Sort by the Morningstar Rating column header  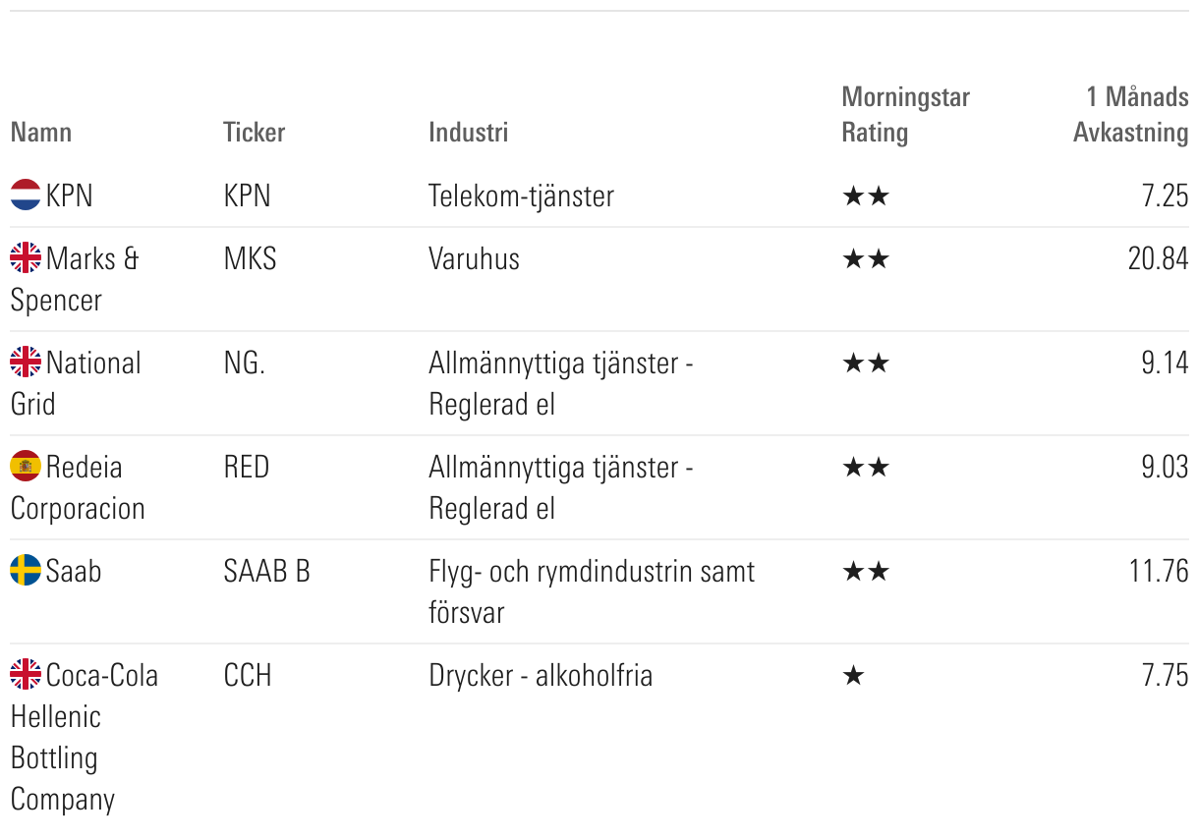click(906, 114)
